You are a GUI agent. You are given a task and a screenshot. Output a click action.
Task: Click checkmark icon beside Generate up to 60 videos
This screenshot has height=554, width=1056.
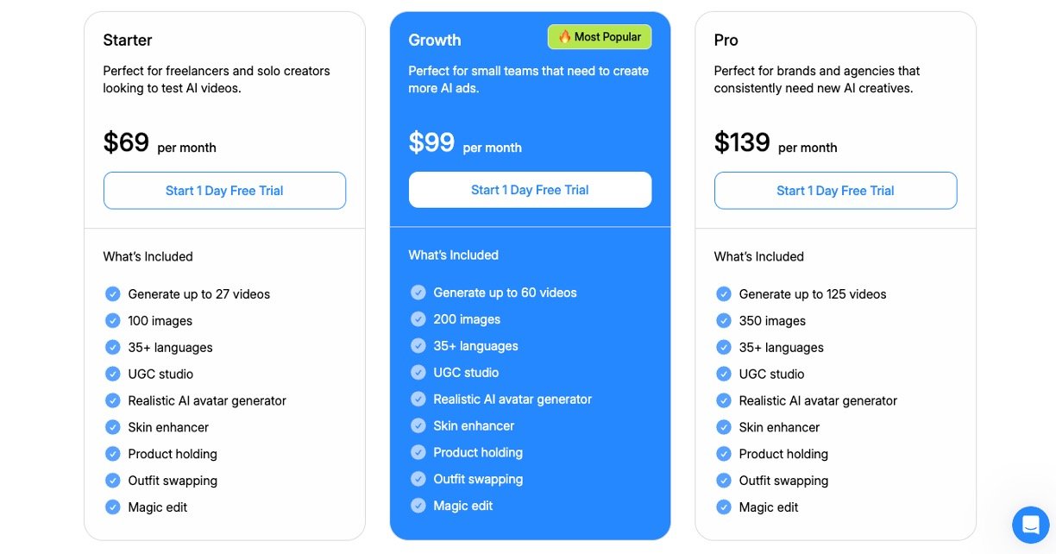click(x=418, y=293)
